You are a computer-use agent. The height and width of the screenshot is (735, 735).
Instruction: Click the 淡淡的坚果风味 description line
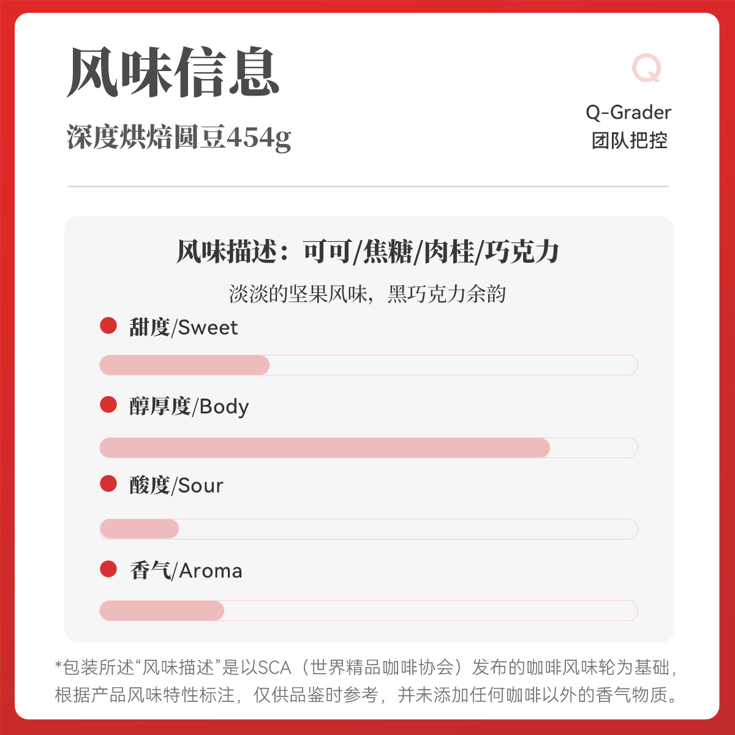pos(367,294)
